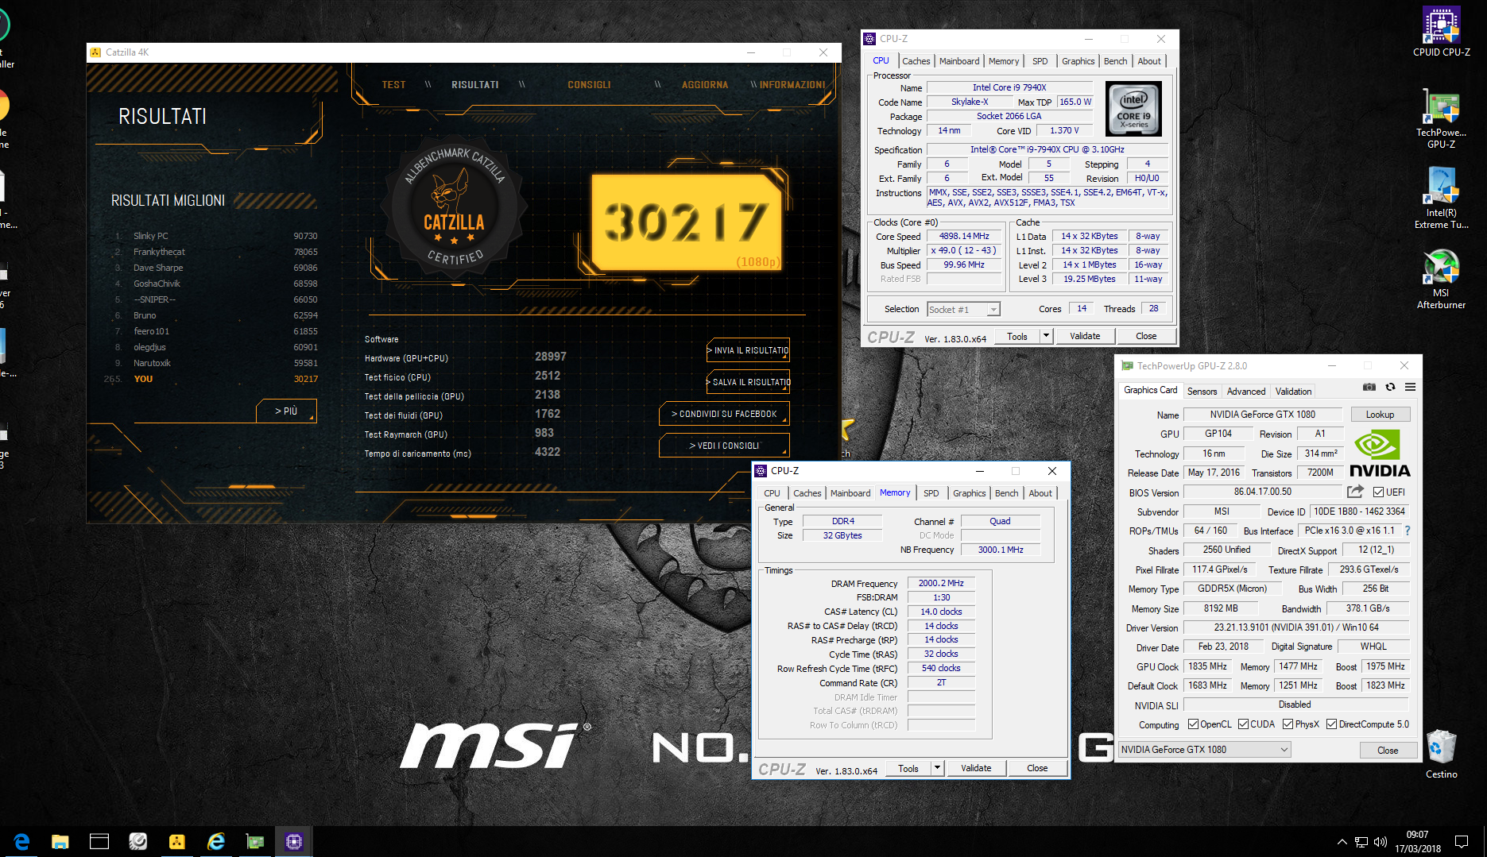
Task: Open Edge browser from taskbar
Action: point(21,841)
